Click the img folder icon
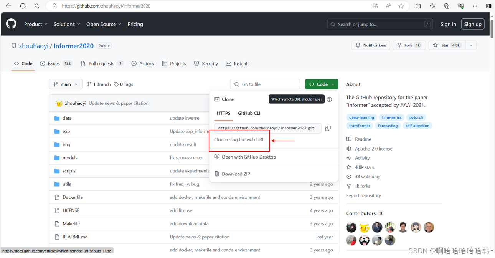The width and height of the screenshot is (495, 258). tap(57, 144)
